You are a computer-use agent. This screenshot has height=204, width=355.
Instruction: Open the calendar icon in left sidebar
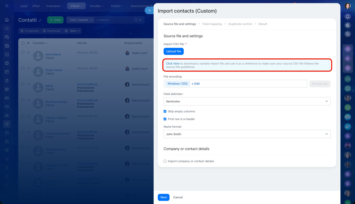pyautogui.click(x=7, y=72)
